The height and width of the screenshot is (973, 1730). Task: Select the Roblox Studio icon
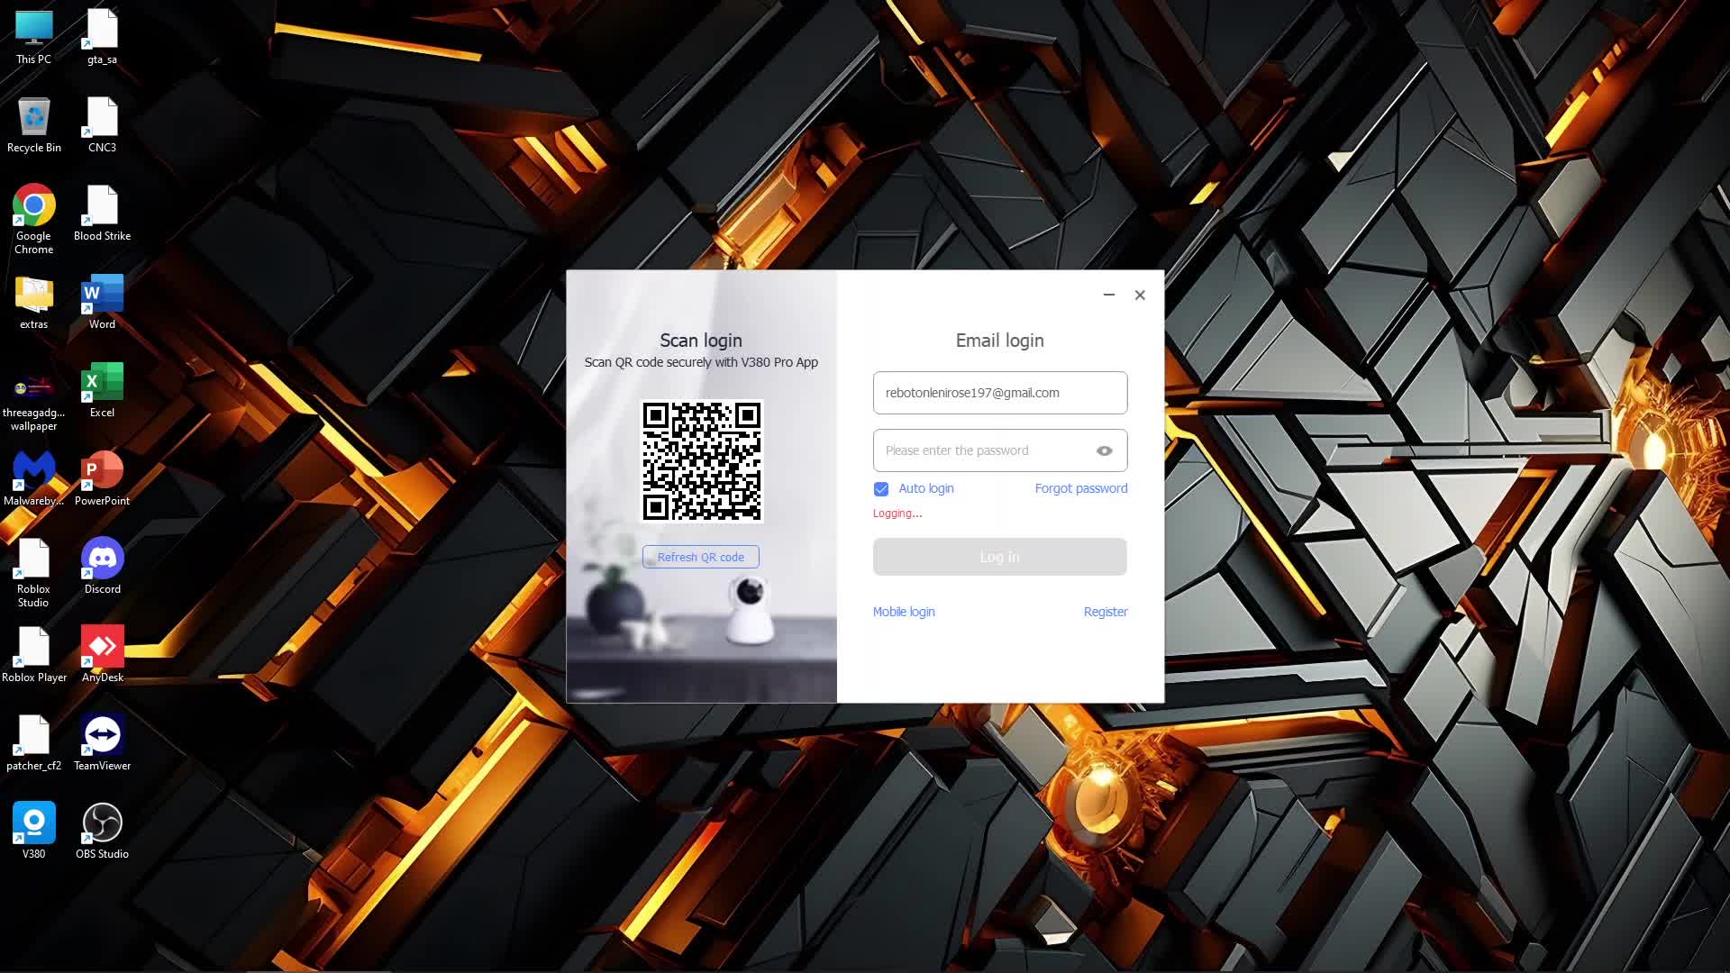click(33, 559)
